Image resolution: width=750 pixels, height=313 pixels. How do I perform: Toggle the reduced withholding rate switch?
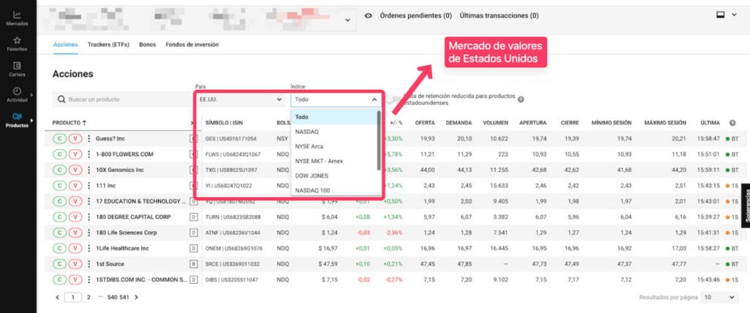(x=393, y=99)
